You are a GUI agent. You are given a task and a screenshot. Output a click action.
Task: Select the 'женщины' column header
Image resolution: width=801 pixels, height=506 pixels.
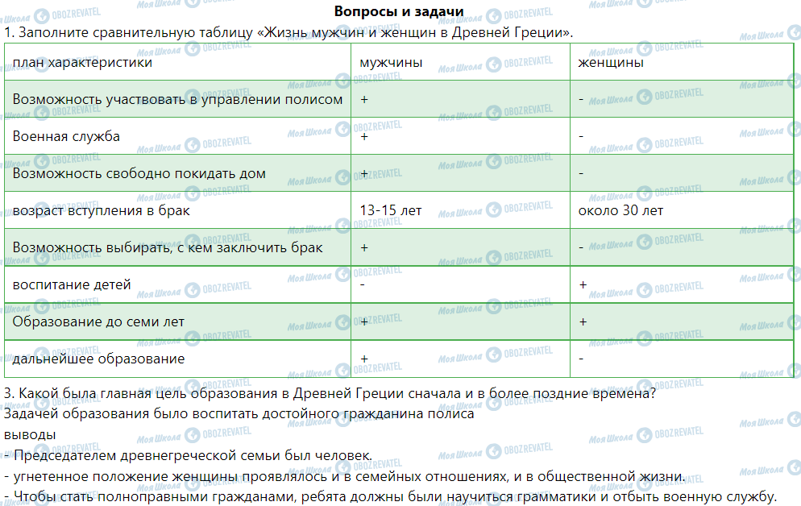click(x=611, y=62)
